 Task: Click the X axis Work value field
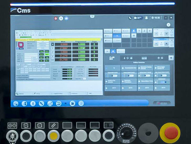[64, 44]
